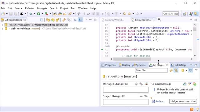Viewport: 200px width, 112px height.
Task: Open the Properties tab
Action: point(109,65)
